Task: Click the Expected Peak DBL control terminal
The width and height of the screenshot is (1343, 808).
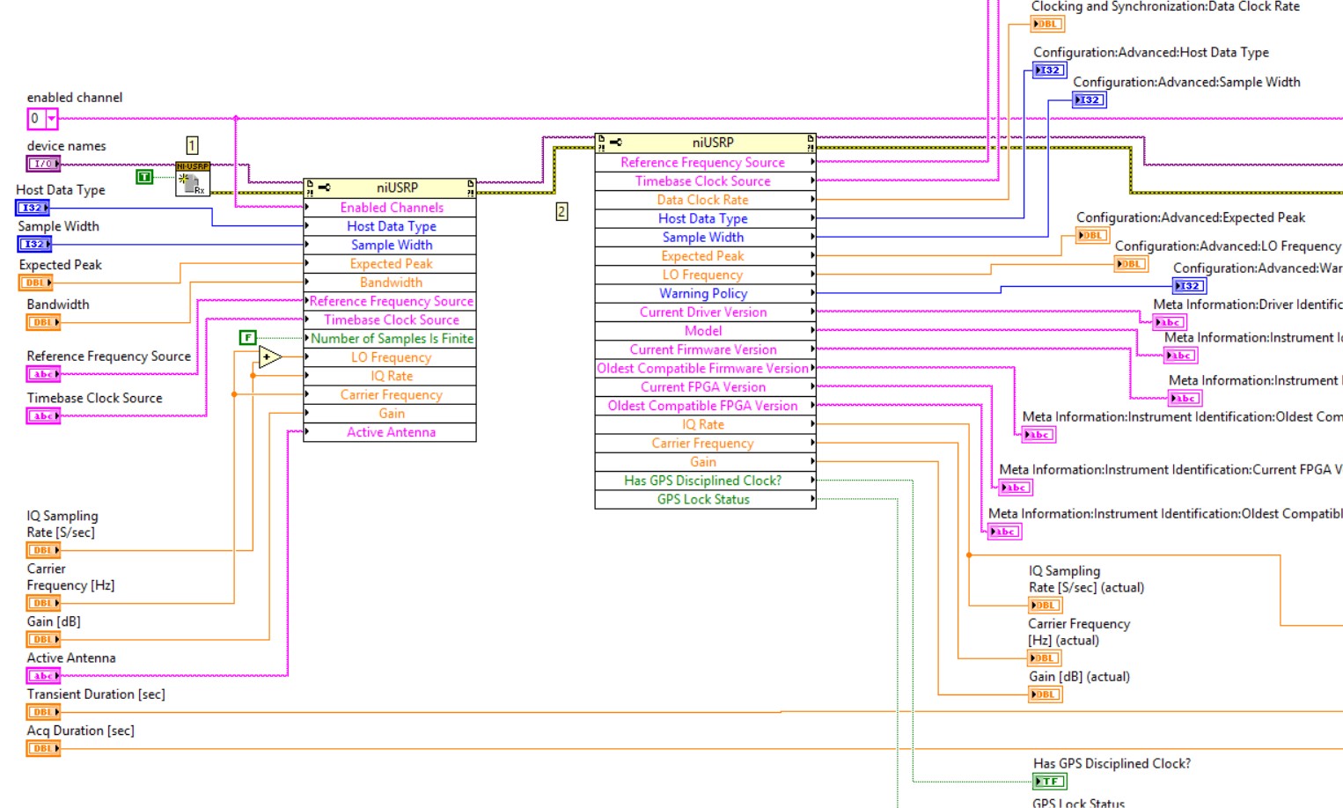Action: 36,283
